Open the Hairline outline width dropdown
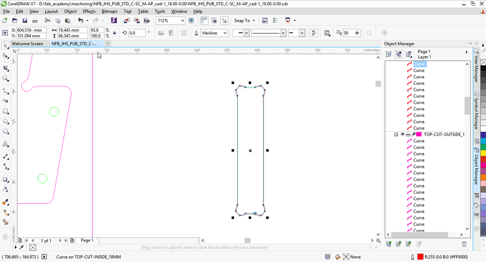 point(225,33)
